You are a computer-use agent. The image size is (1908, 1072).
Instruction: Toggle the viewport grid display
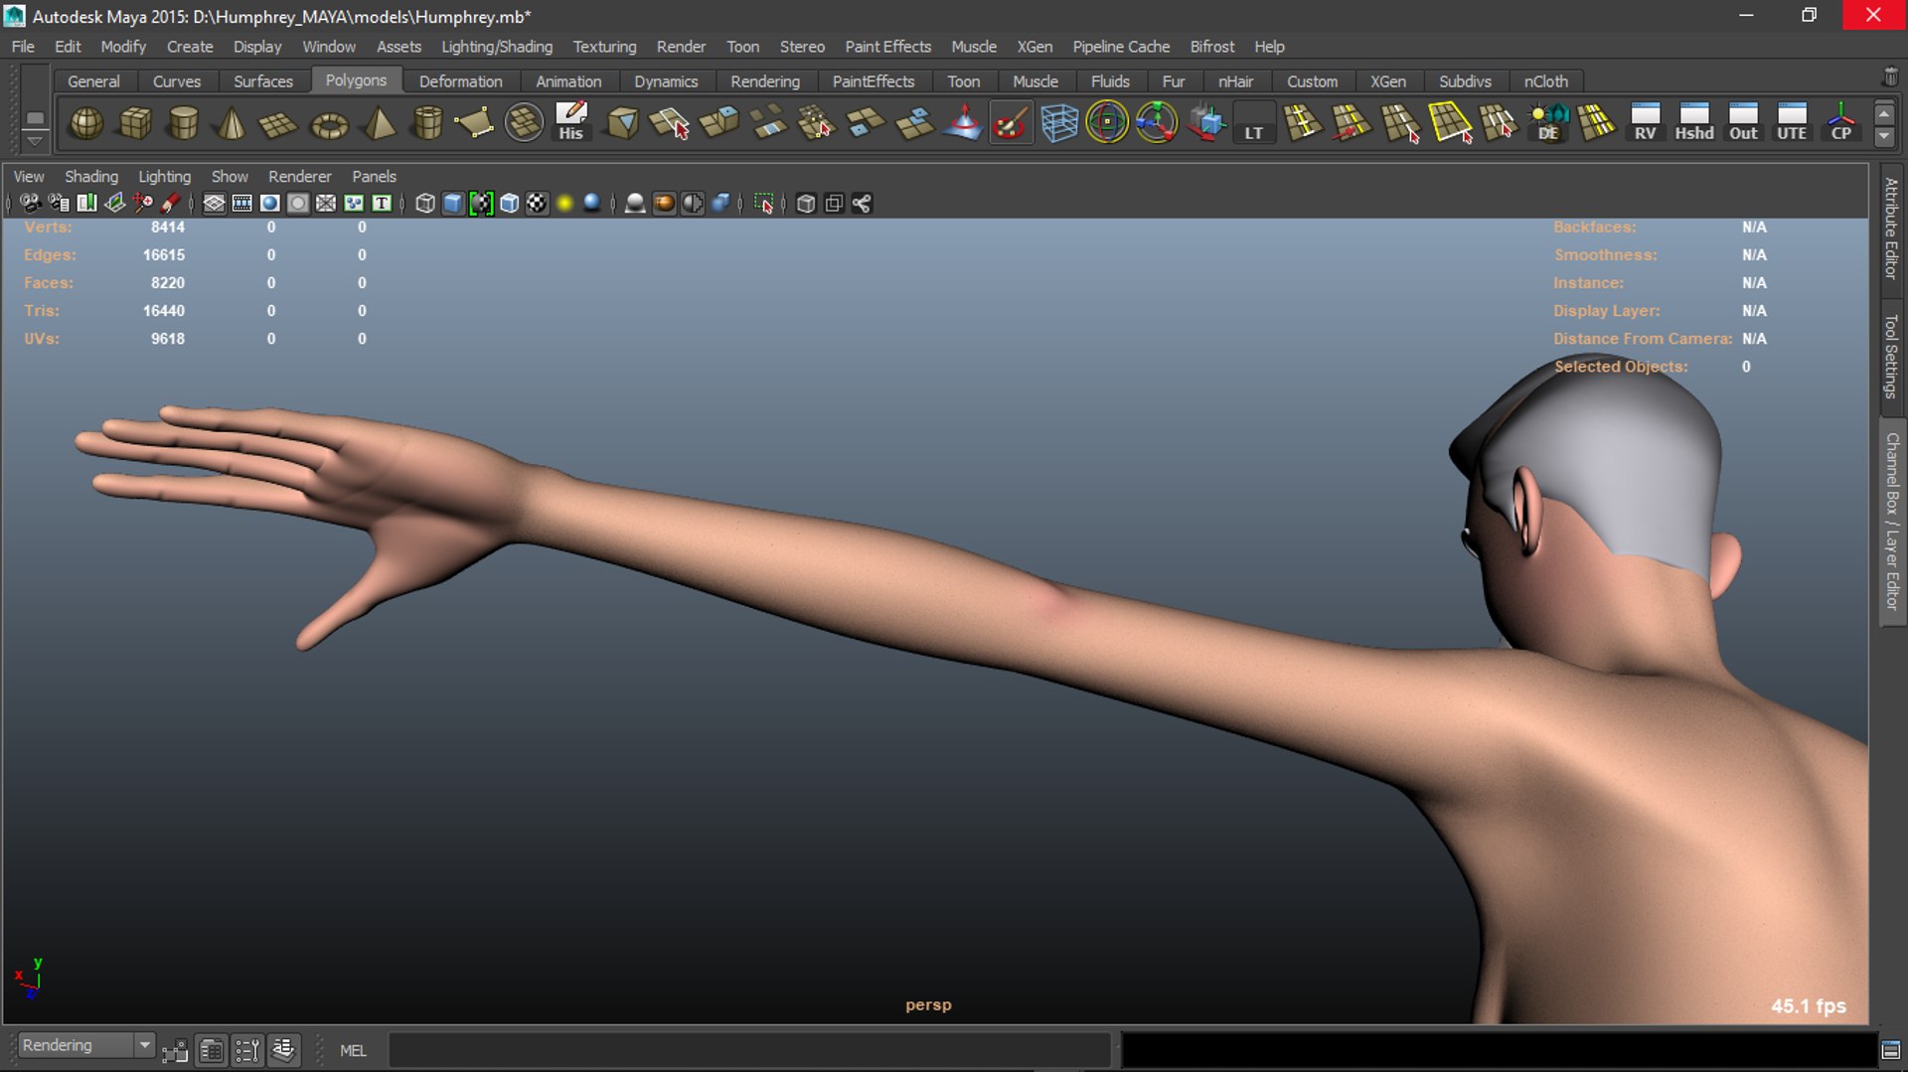click(214, 204)
